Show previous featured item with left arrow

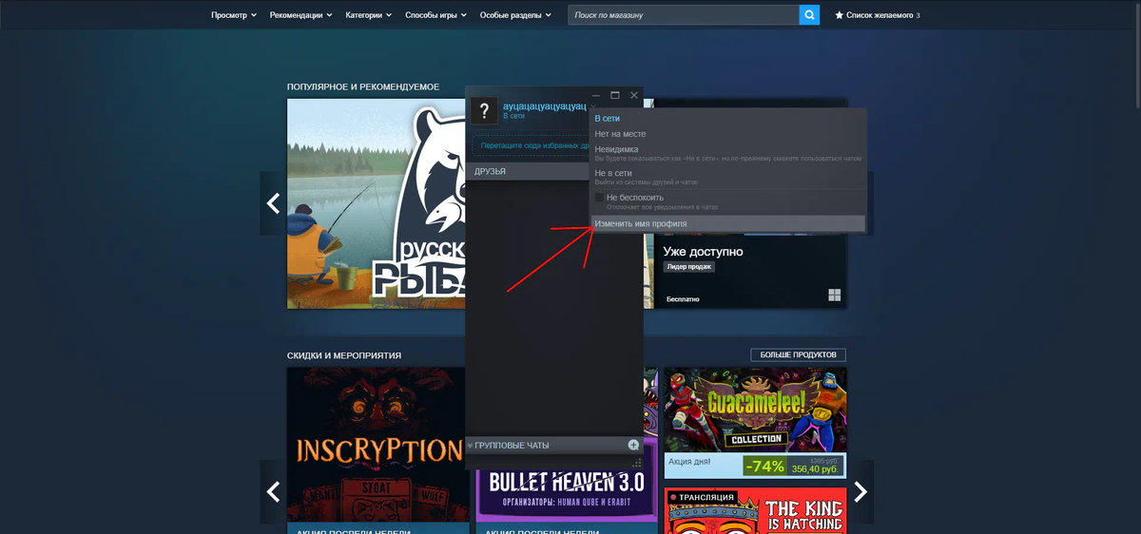pos(273,203)
